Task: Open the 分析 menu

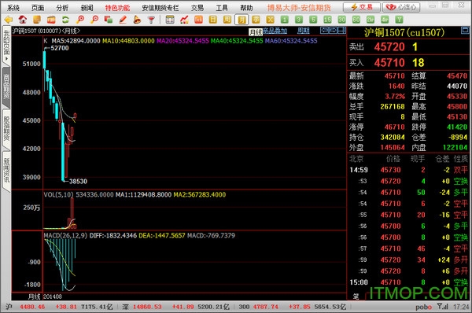Action: pos(62,8)
